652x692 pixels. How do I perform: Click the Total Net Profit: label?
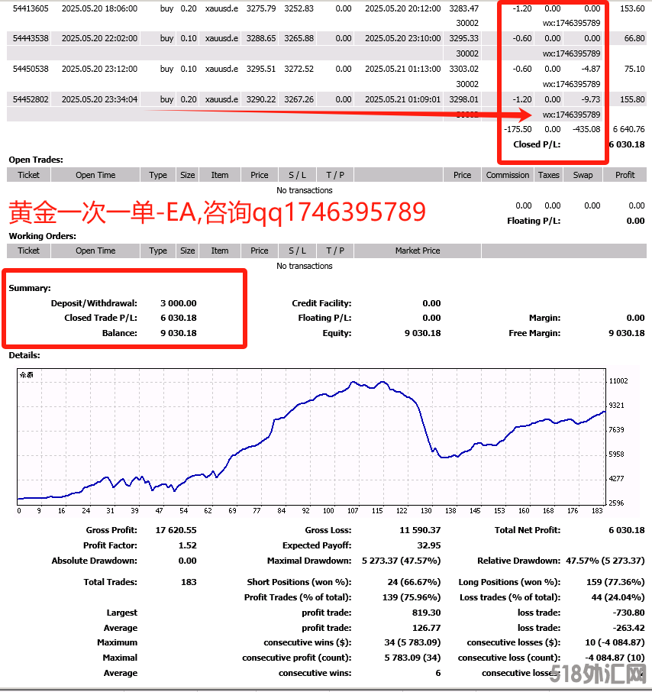pyautogui.click(x=528, y=530)
